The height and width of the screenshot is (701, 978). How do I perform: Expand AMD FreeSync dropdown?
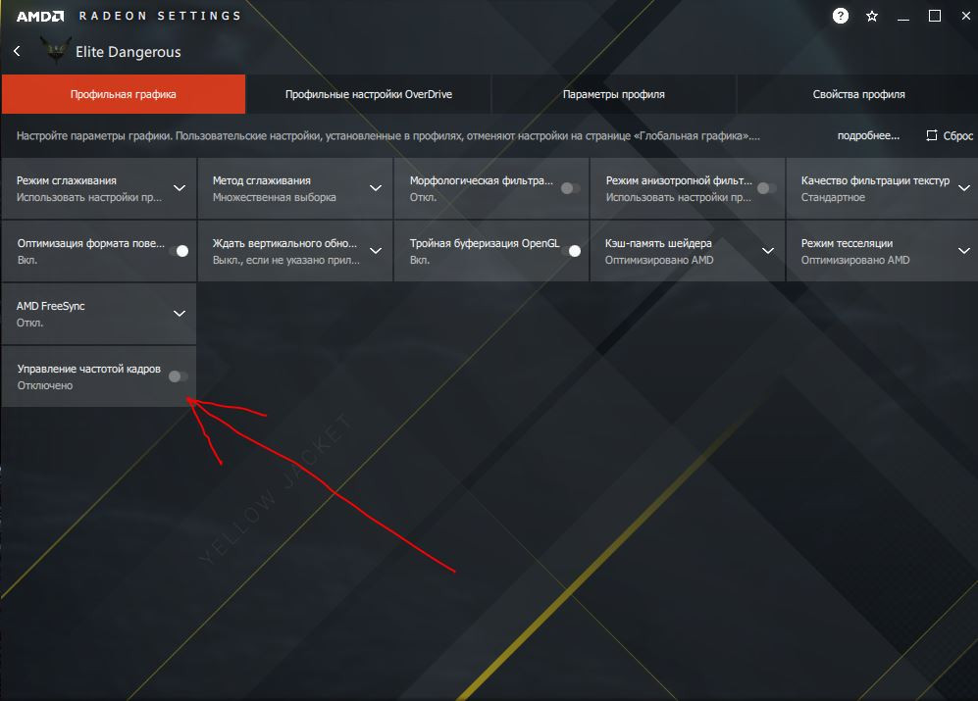pyautogui.click(x=179, y=313)
